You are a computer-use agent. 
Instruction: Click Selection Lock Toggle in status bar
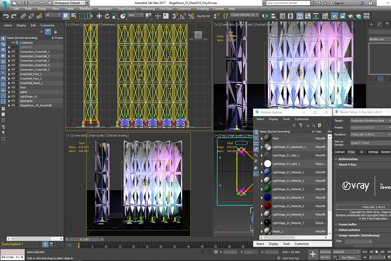(x=210, y=252)
